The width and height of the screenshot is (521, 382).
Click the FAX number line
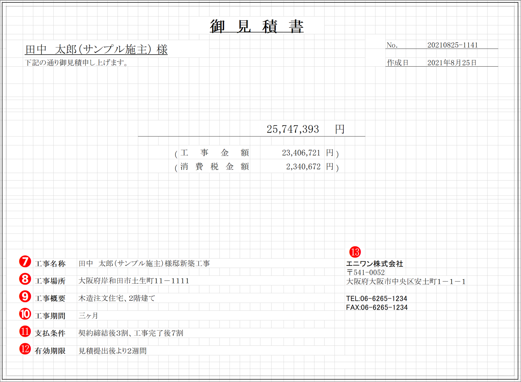click(377, 307)
